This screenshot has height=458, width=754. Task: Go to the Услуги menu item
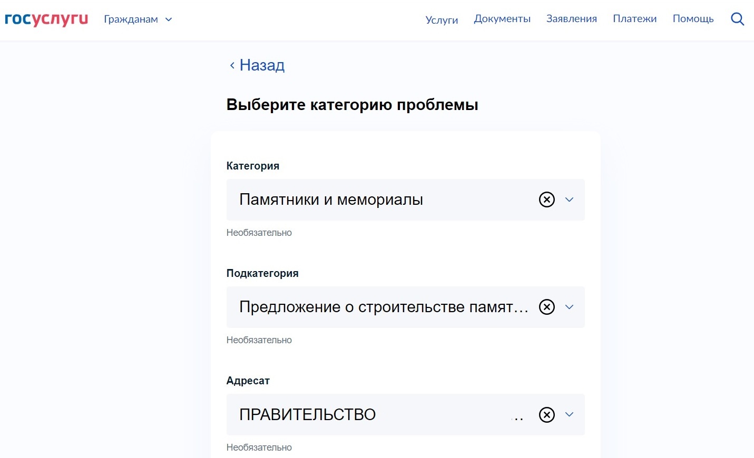[x=442, y=20]
